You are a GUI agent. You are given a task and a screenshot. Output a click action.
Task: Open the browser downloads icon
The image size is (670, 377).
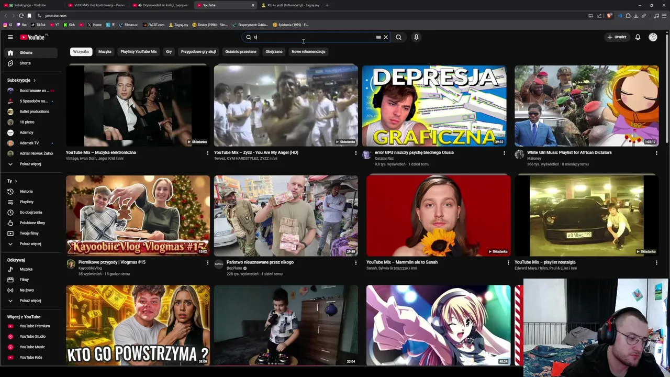pyautogui.click(x=636, y=16)
